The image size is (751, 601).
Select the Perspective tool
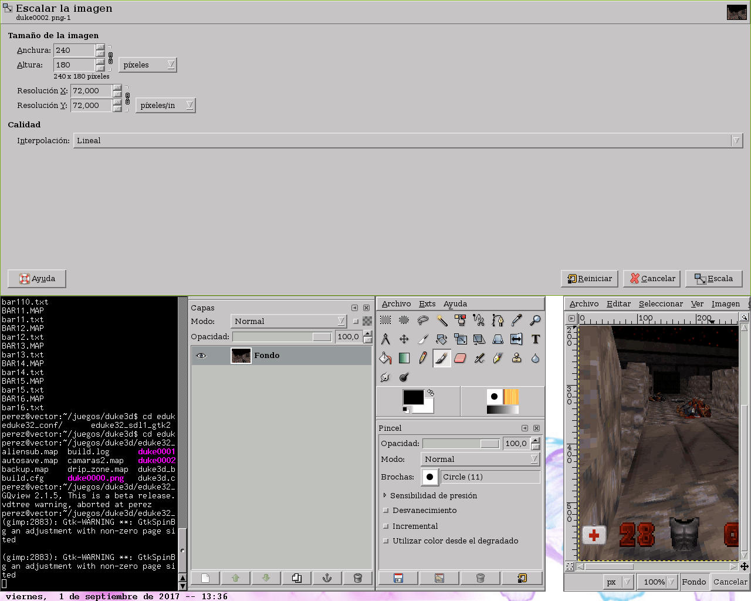click(x=498, y=339)
